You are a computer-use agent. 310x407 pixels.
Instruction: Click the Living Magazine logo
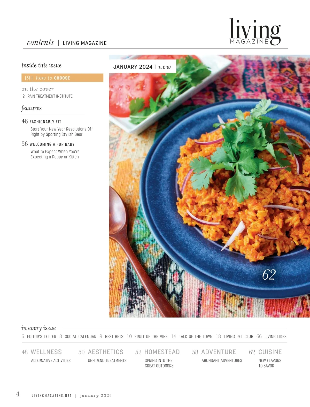(255, 32)
